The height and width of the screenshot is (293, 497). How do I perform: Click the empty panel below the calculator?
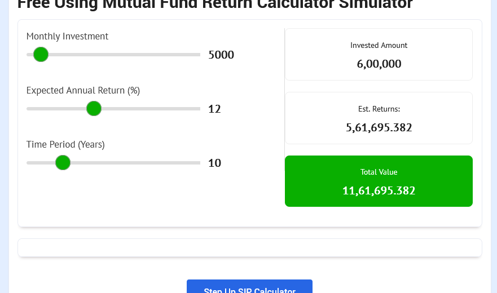click(x=249, y=247)
